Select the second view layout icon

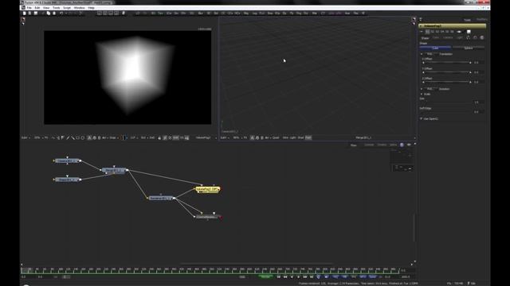coord(105,14)
